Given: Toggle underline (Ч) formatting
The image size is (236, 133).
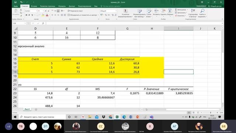Looking at the screenshot, I should (x=32, y=15).
